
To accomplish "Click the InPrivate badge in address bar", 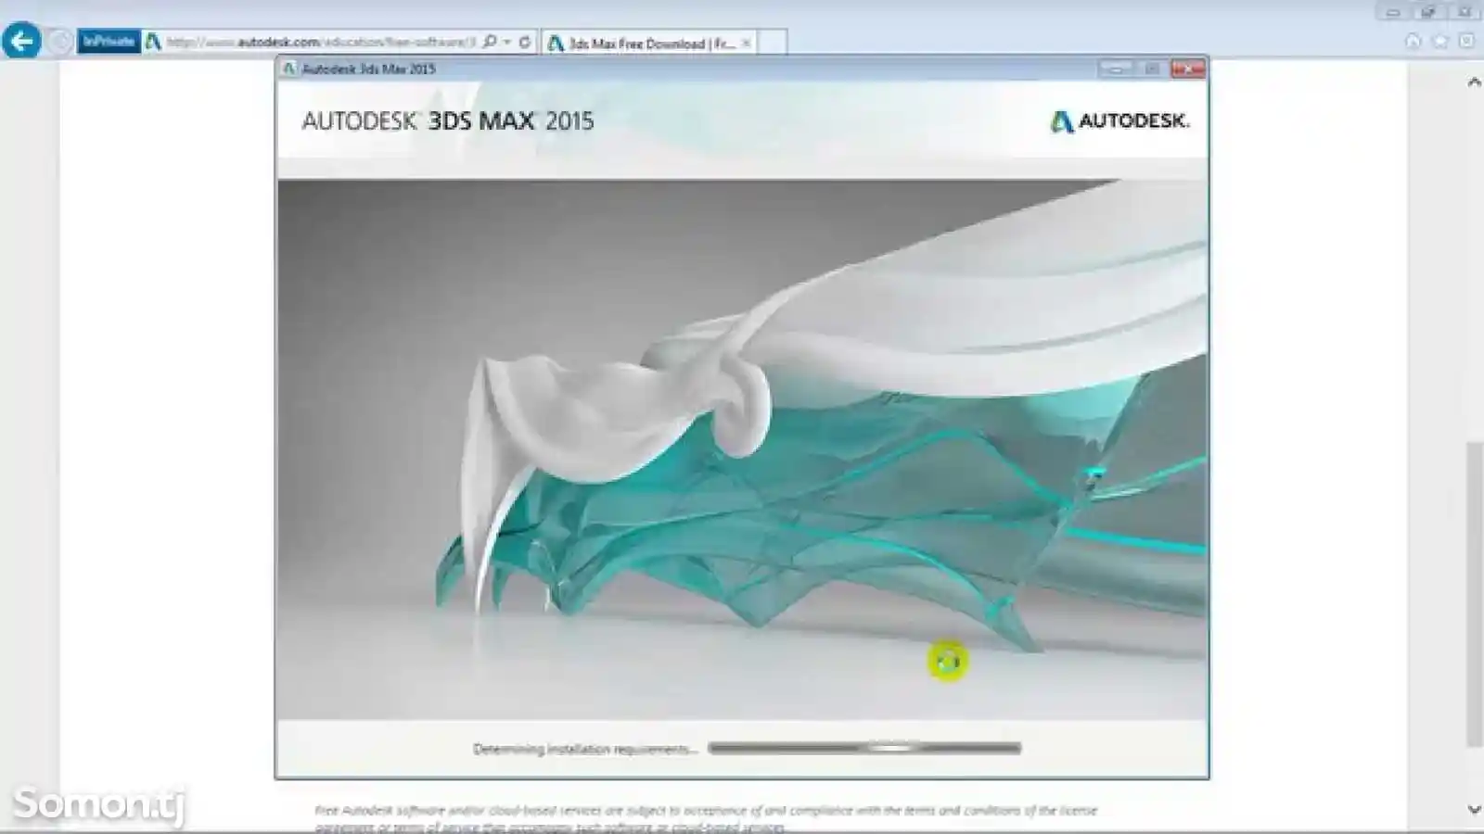I will tap(109, 42).
